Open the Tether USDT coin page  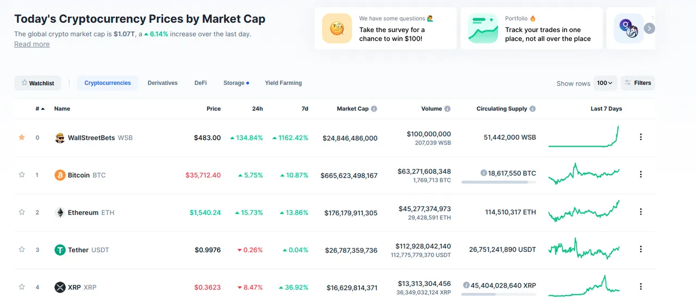coord(89,250)
